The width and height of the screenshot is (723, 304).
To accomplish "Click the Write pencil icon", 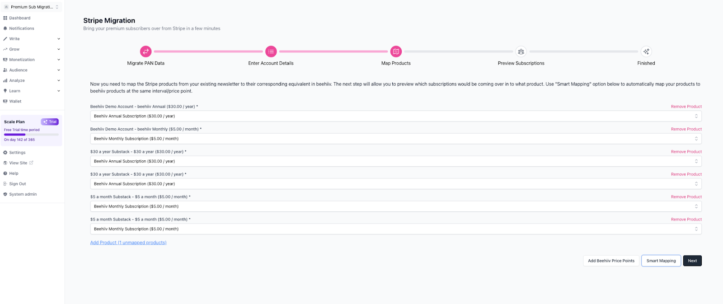I will 5,39.
